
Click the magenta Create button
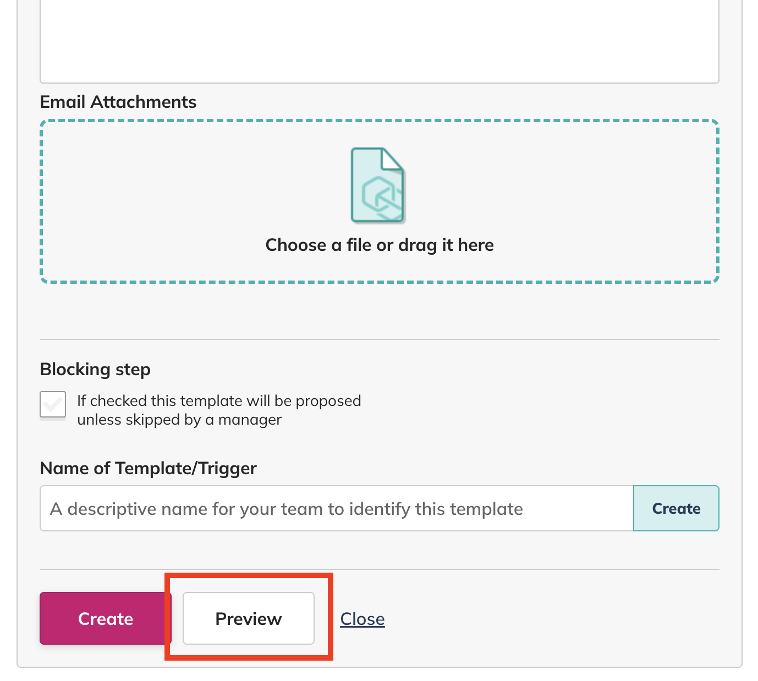coord(106,618)
